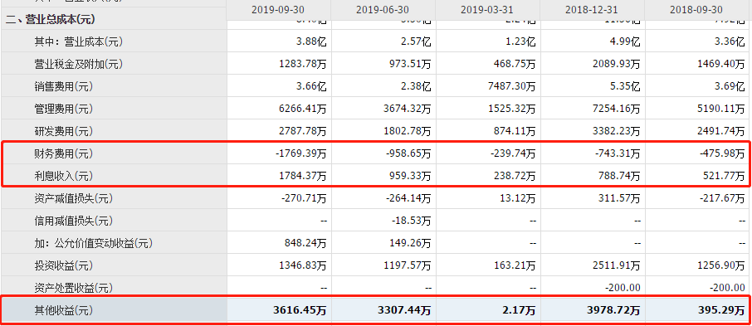Click the 管理费用(元) row label
752x326 pixels.
point(63,109)
